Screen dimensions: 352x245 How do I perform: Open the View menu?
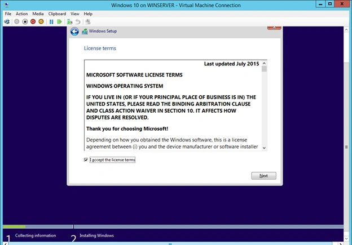tap(75, 14)
